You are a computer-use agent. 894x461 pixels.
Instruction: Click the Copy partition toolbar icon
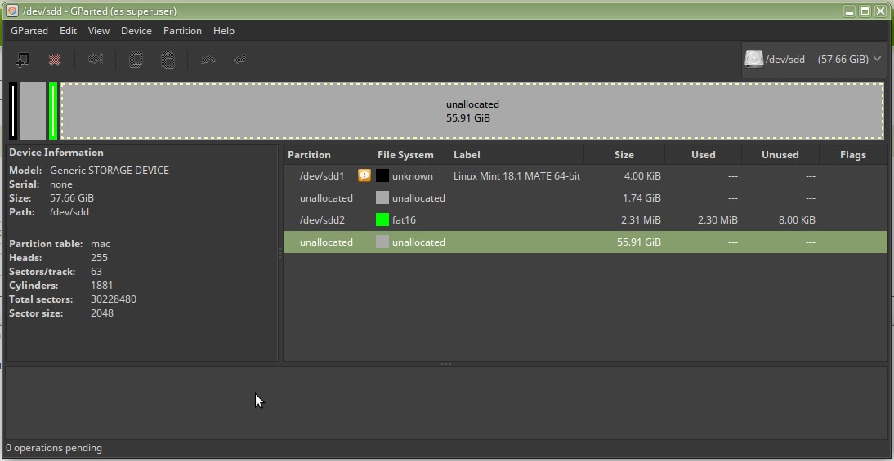click(x=136, y=60)
